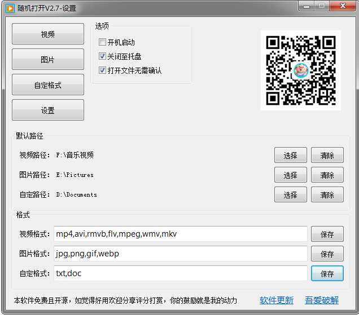Open the 吾爱破解 link
359x315 pixels.
pyautogui.click(x=322, y=300)
